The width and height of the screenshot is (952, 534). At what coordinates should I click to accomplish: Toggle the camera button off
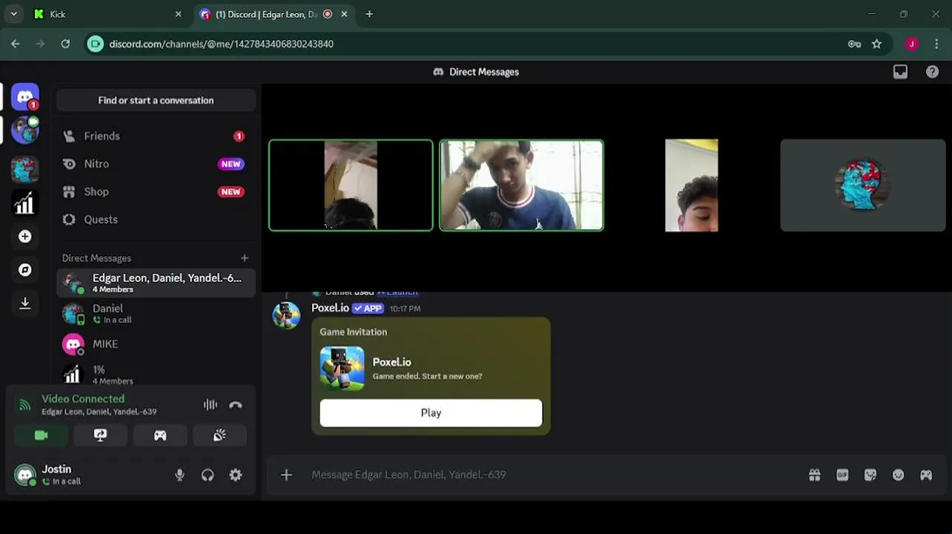[x=42, y=435]
